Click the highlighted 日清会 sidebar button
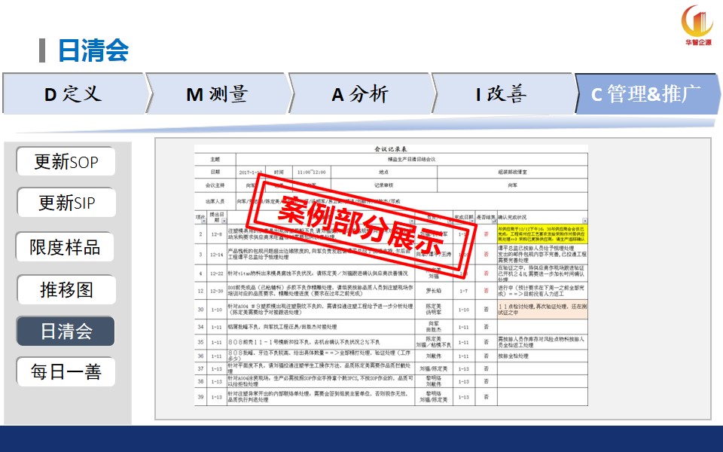 coord(66,331)
